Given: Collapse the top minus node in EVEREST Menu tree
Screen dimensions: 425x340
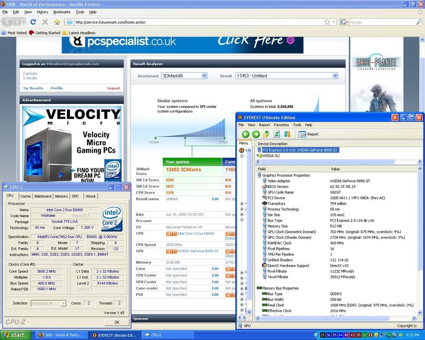Looking at the screenshot, I should click(242, 156).
